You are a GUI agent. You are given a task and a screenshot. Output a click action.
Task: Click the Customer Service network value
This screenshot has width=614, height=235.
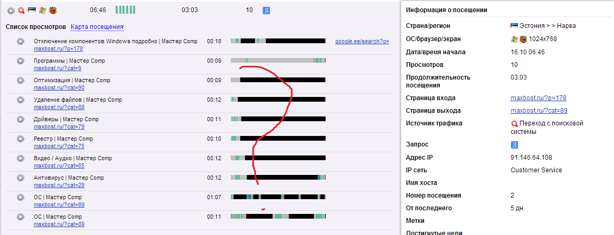tap(536, 170)
